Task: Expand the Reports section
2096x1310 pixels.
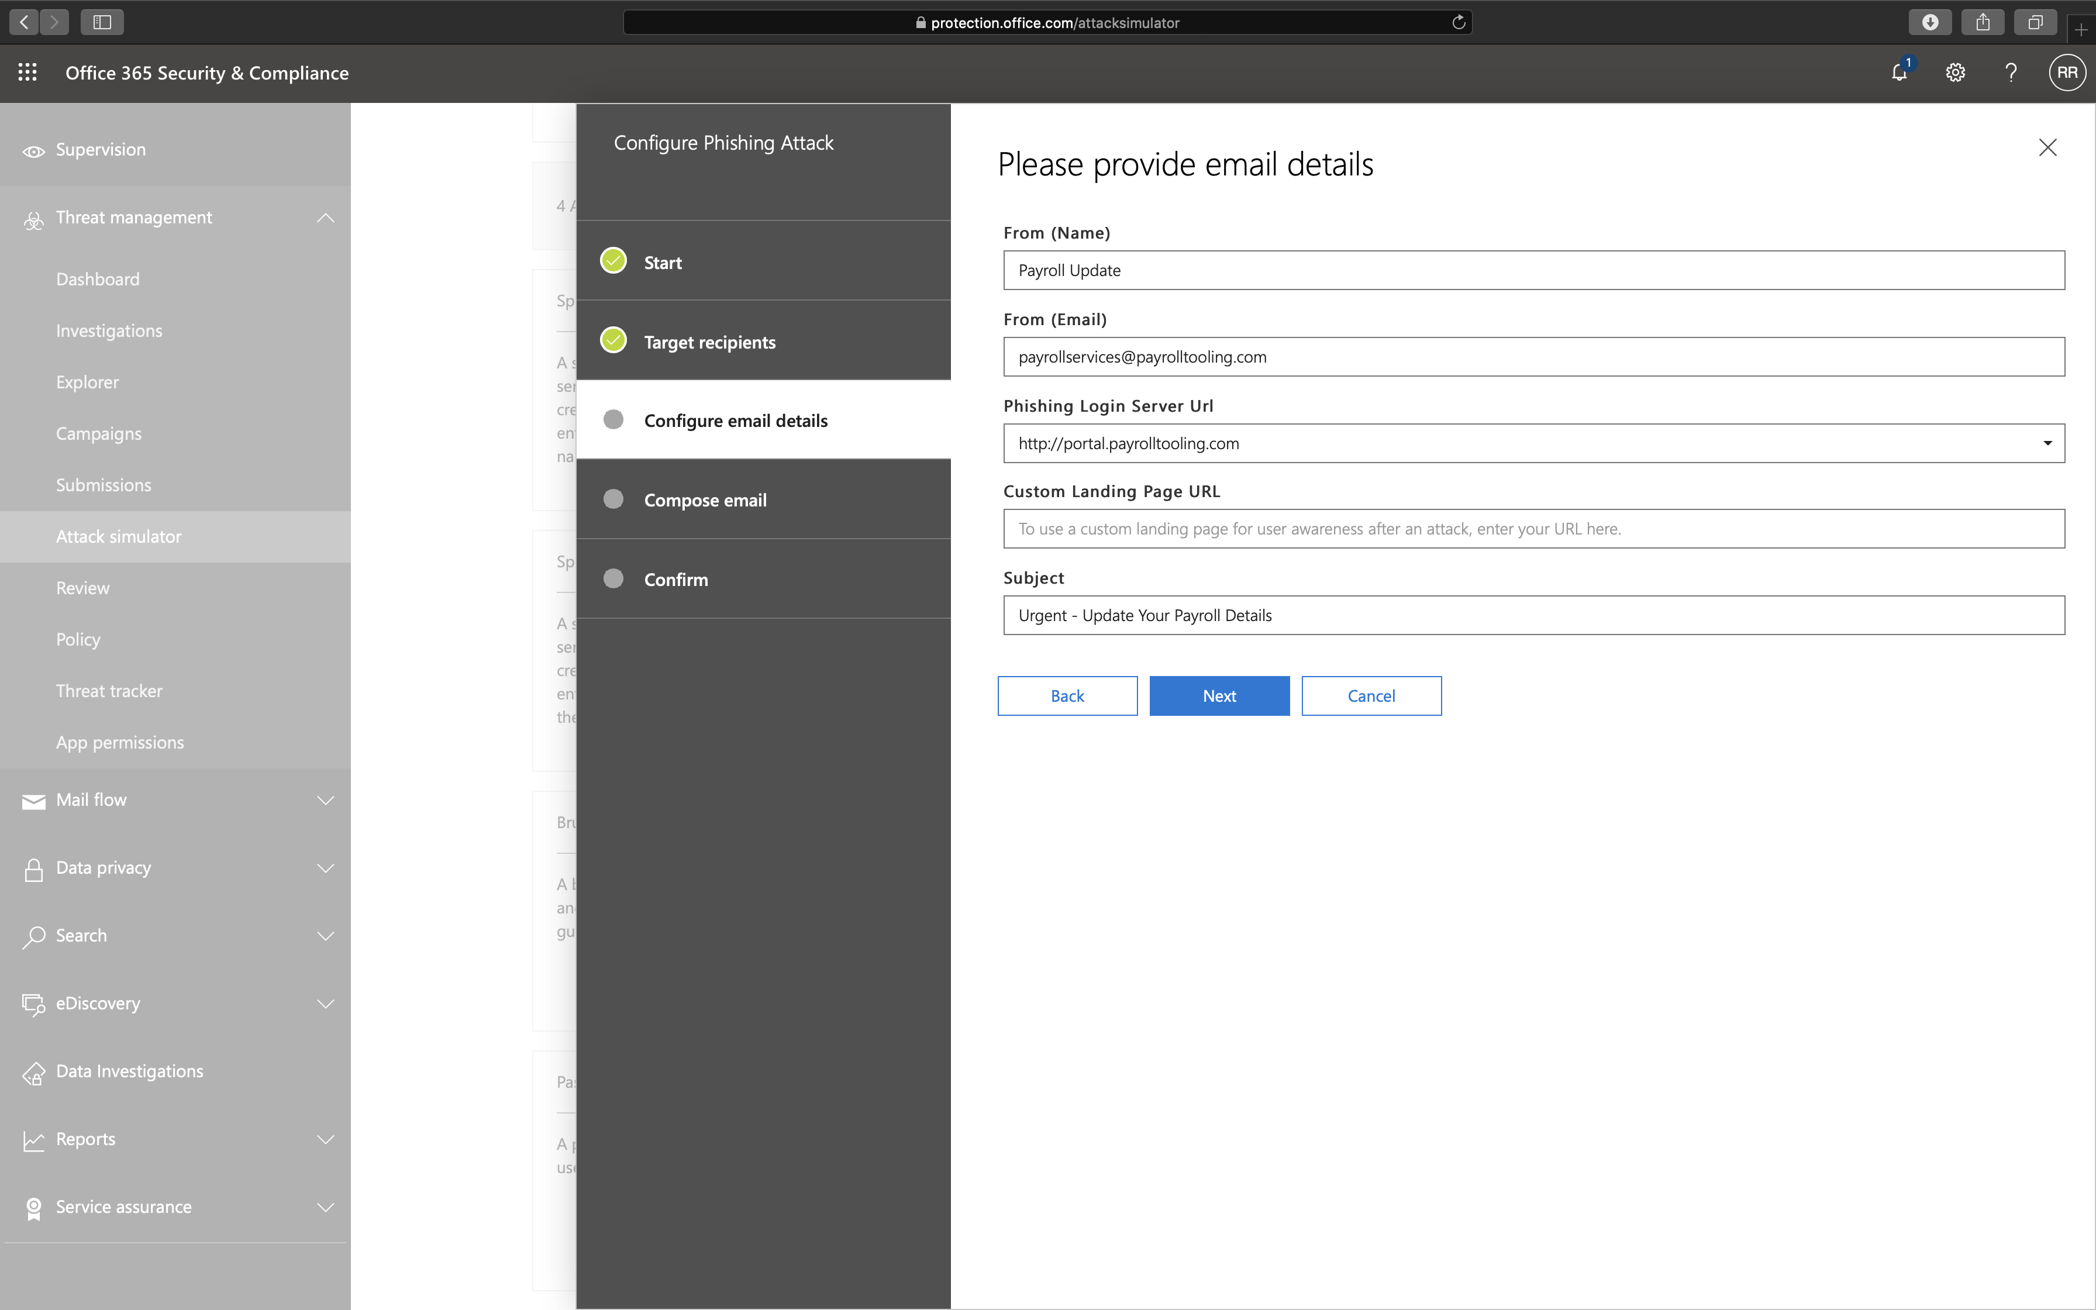Action: [326, 1139]
